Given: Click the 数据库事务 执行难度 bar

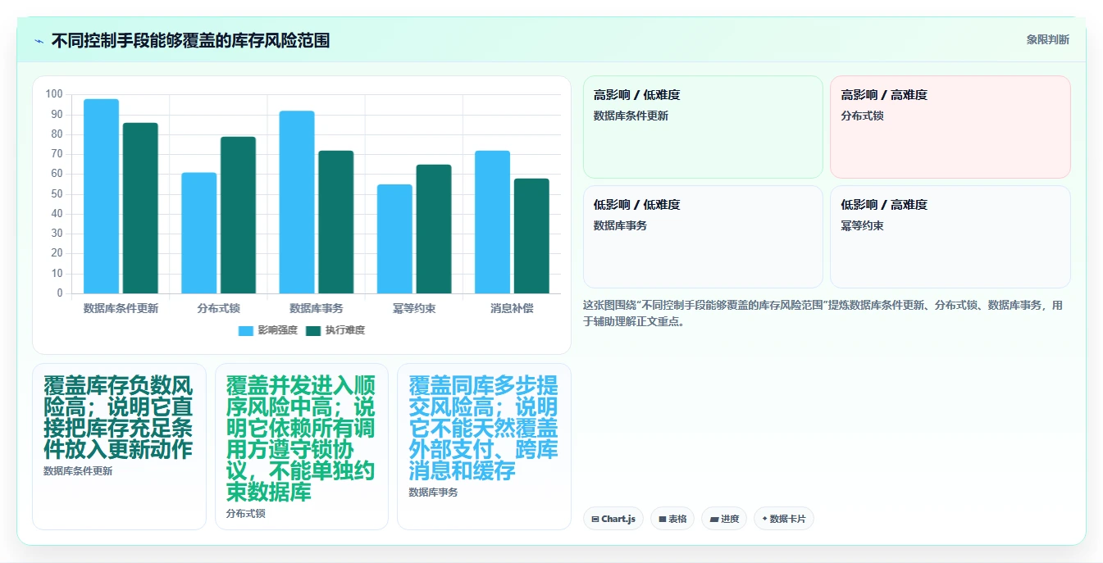Looking at the screenshot, I should [336, 222].
